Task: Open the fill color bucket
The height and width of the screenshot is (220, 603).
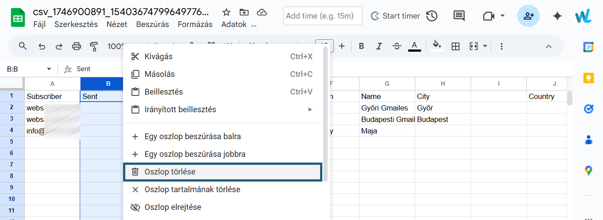Action: click(x=437, y=46)
